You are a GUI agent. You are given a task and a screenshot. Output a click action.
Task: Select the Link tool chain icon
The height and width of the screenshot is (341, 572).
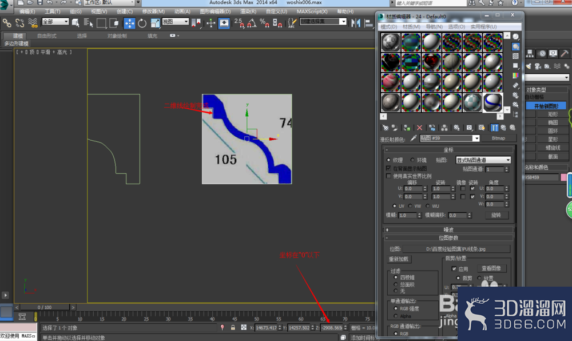pyautogui.click(x=6, y=23)
